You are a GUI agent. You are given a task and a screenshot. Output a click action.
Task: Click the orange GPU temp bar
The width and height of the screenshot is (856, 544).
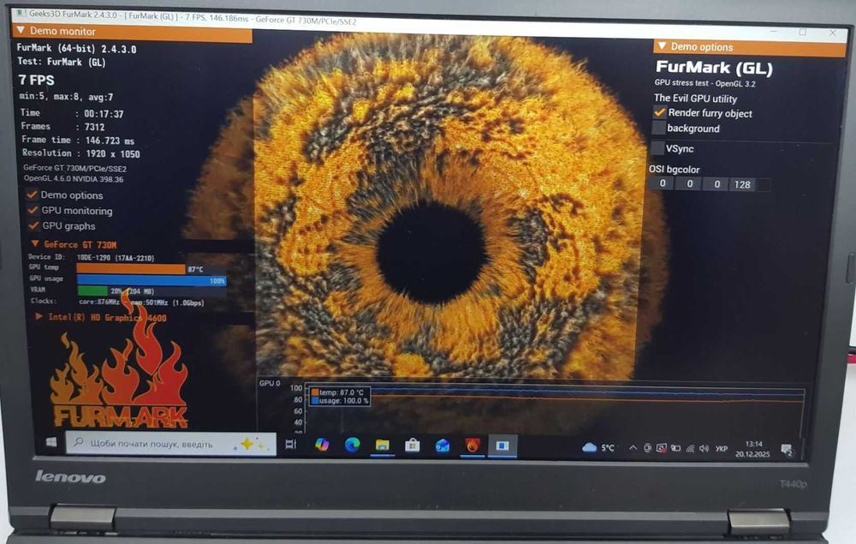[x=130, y=269]
